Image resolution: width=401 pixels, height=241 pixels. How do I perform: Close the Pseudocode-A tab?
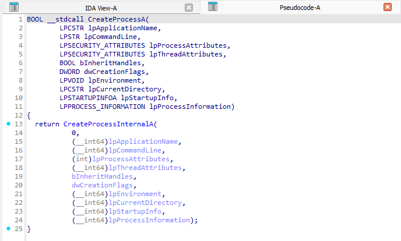tap(387, 8)
